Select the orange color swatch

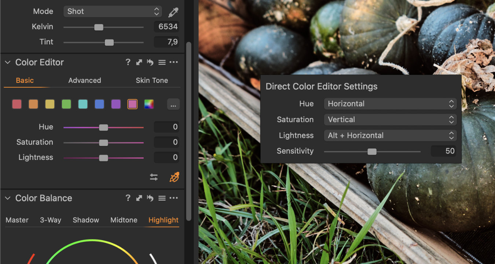[x=33, y=104]
